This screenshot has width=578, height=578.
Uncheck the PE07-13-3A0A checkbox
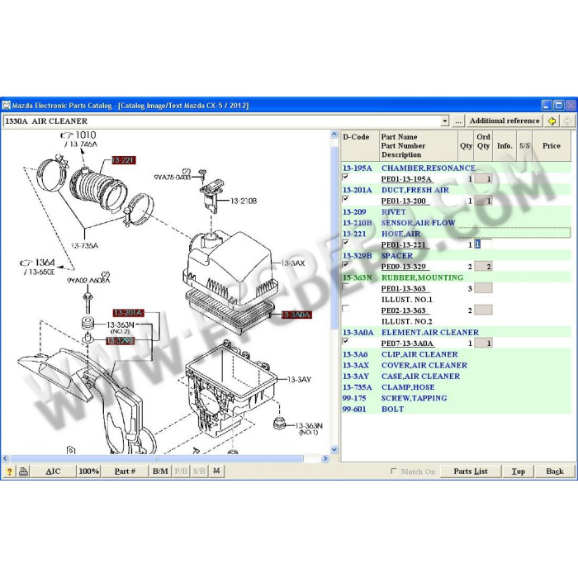click(x=345, y=341)
